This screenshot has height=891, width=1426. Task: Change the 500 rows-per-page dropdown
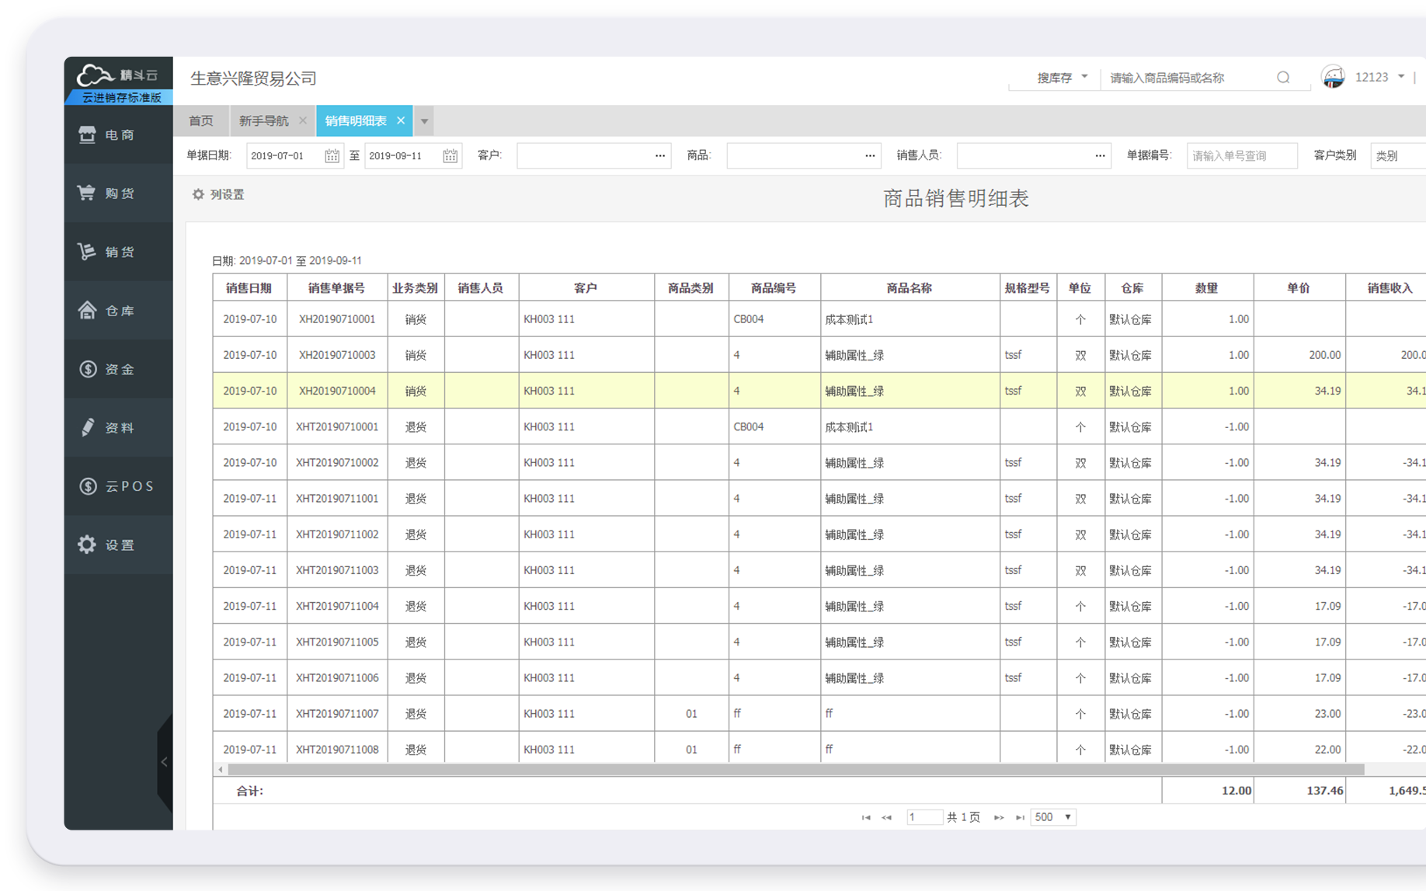(x=1052, y=817)
